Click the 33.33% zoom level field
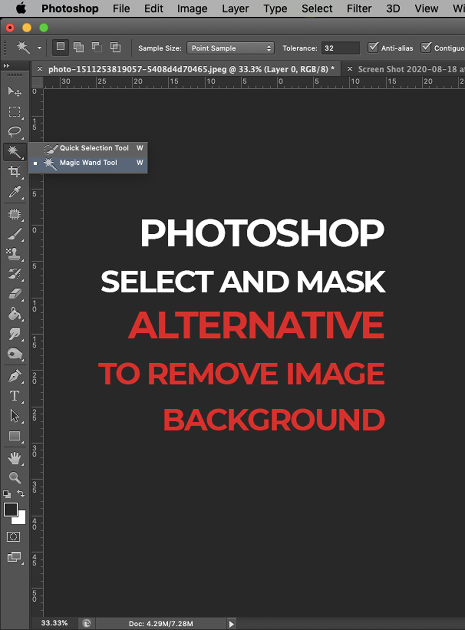Viewport: 465px width, 630px height. (x=54, y=623)
